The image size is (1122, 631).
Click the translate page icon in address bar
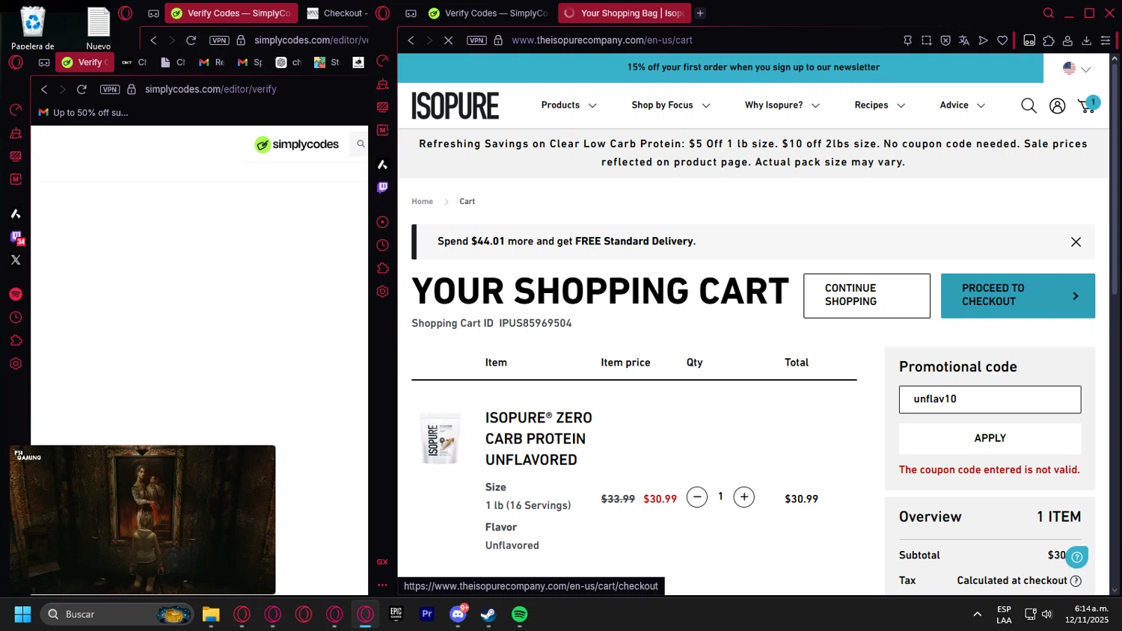(964, 40)
